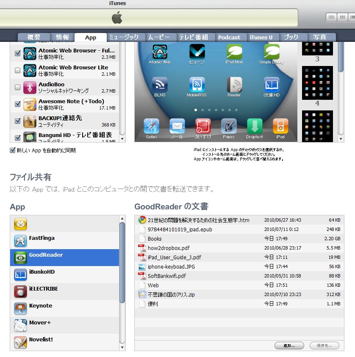Viewport: 355px width, 357px height.
Task: Enable the AudioBoo sync checkbox
Action: click(17, 87)
